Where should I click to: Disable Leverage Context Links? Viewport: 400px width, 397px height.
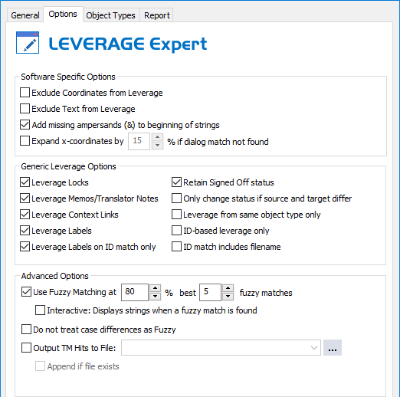[x=25, y=215]
